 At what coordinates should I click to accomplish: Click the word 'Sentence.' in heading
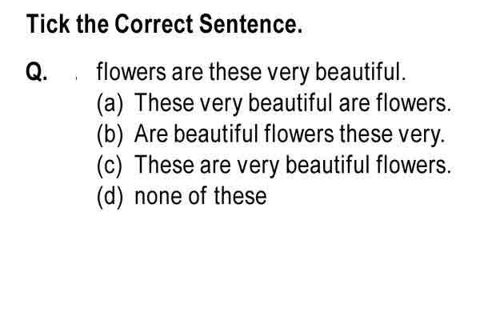tap(250, 24)
